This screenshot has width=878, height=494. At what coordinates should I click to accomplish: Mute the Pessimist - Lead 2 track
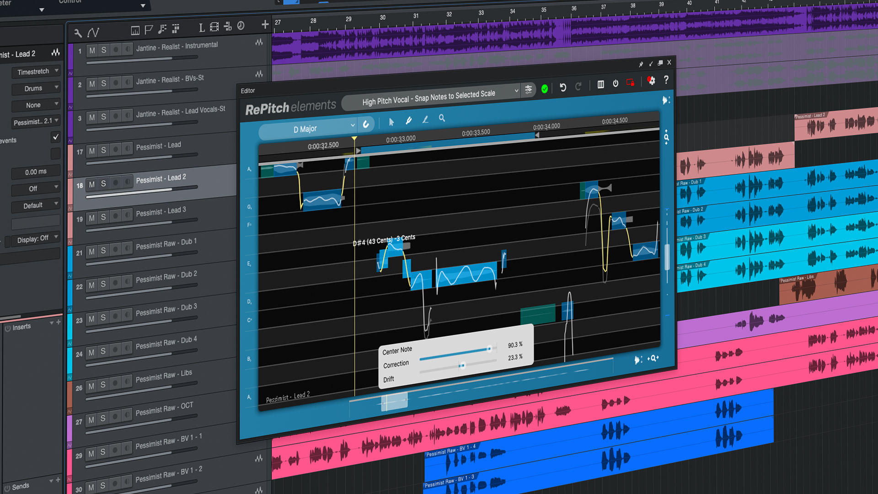coord(91,184)
